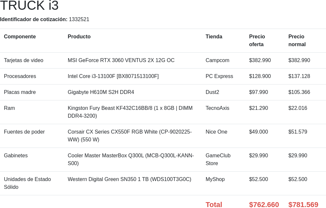The width and height of the screenshot is (326, 208).
Task: Click the MSI GeForce RTX 3060 product name
Action: click(x=121, y=60)
